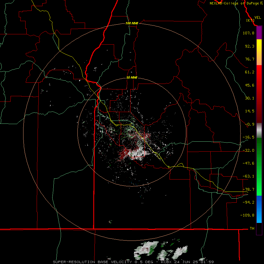Click the 61.2 legend value

coord(250,72)
